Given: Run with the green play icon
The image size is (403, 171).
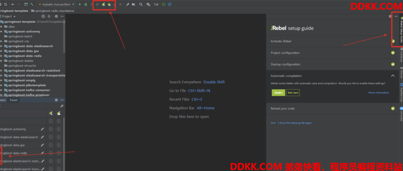Looking at the screenshot, I should [80, 4].
